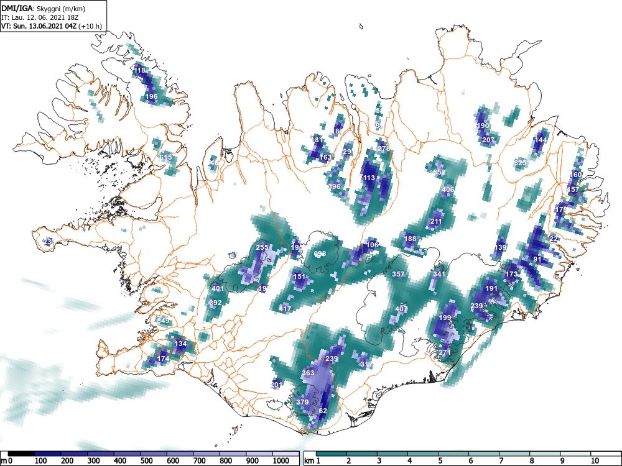Click the visibility value '62' on the map
Screen dimensions: 622x466
323,411
